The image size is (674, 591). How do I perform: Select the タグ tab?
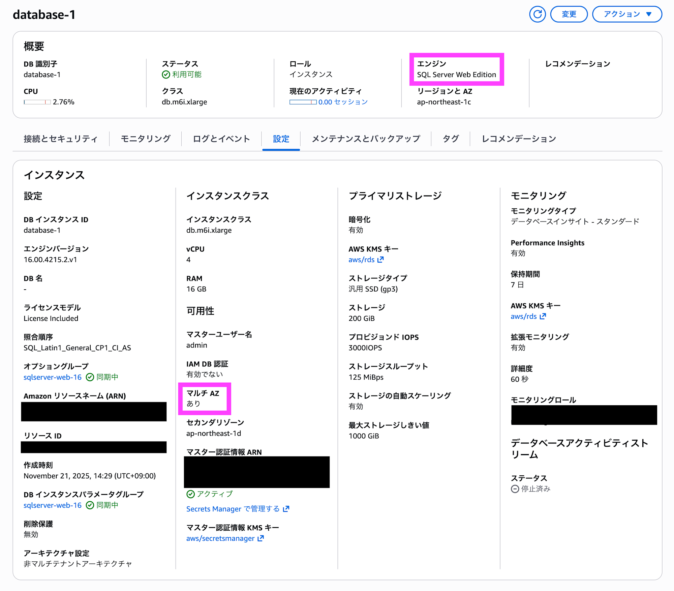tap(451, 139)
